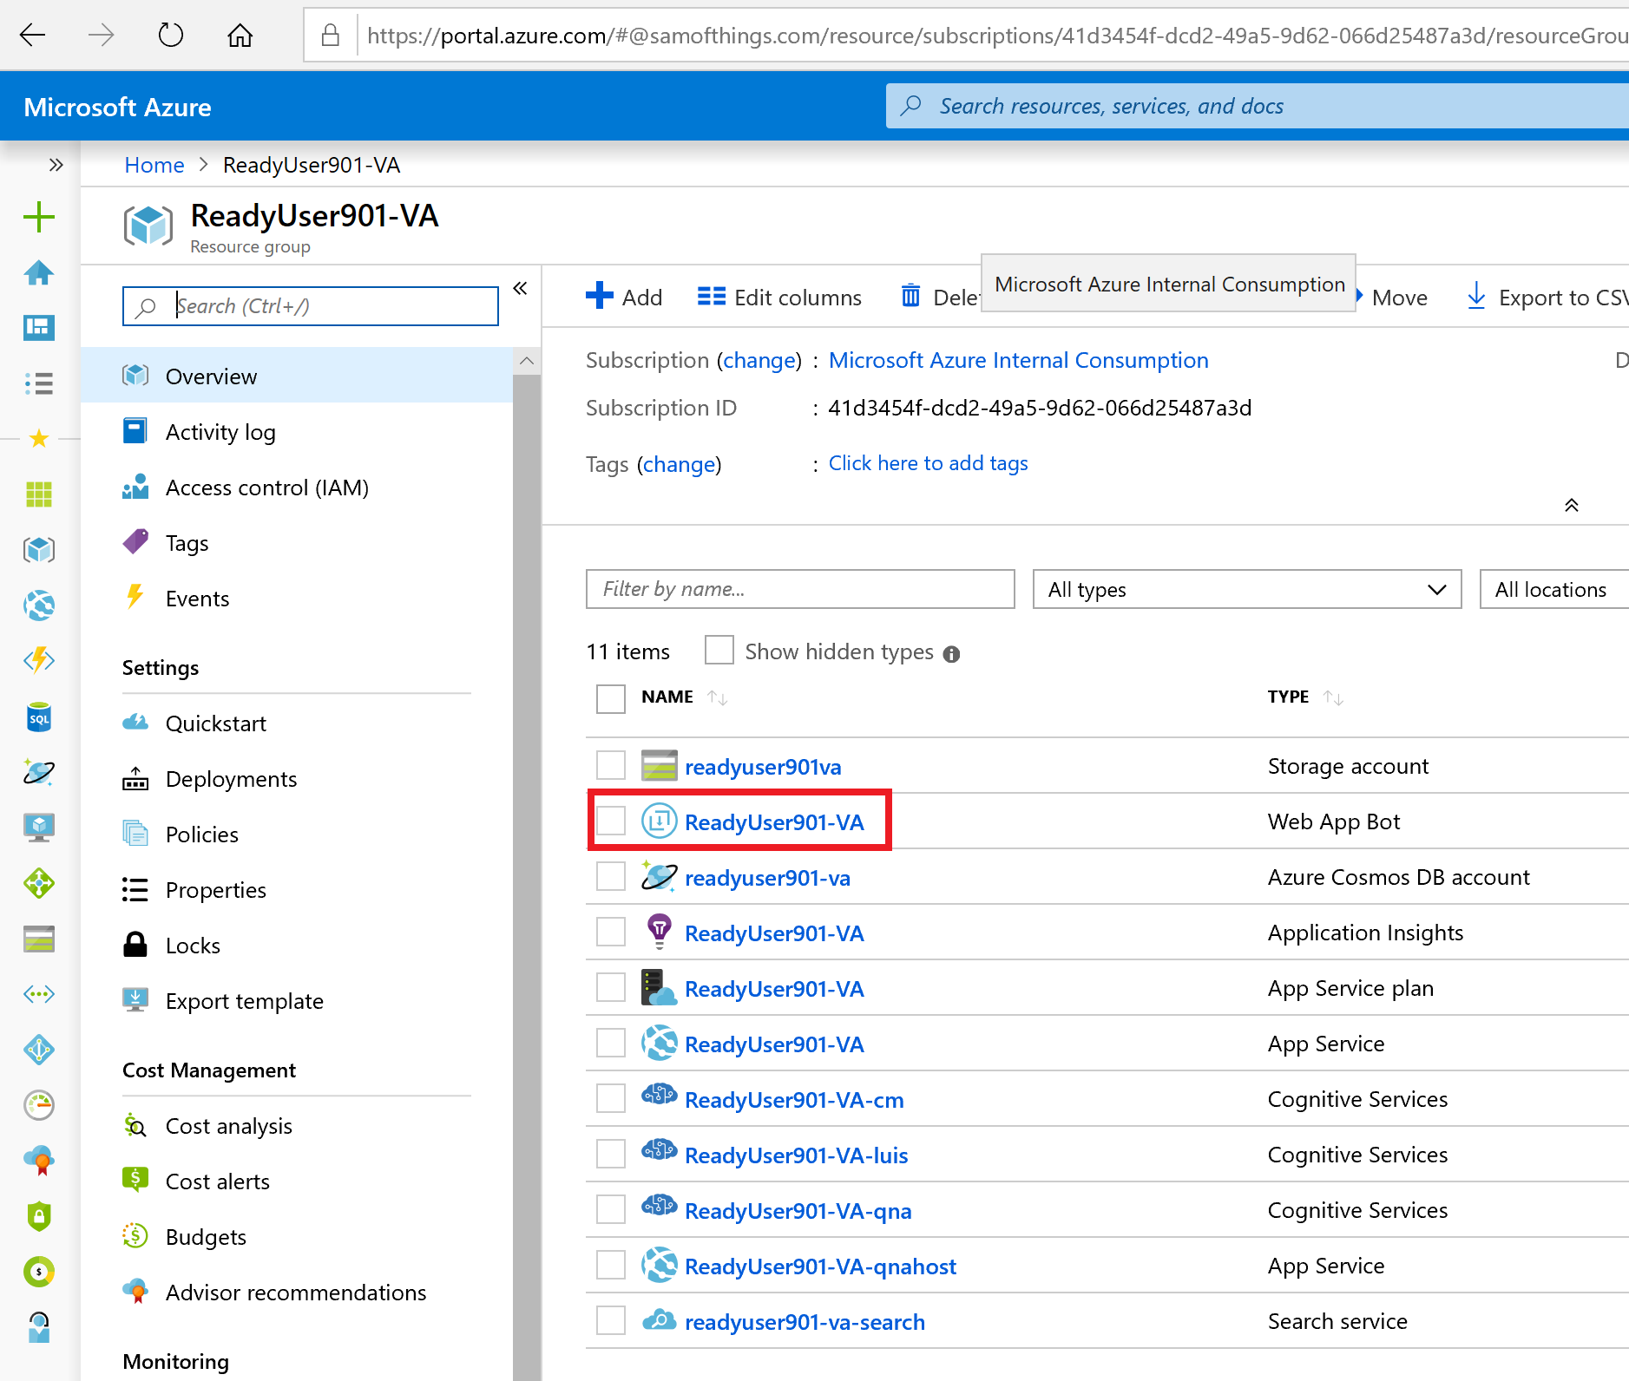
Task: Open Function App lightning icon in sidebar
Action: (39, 661)
